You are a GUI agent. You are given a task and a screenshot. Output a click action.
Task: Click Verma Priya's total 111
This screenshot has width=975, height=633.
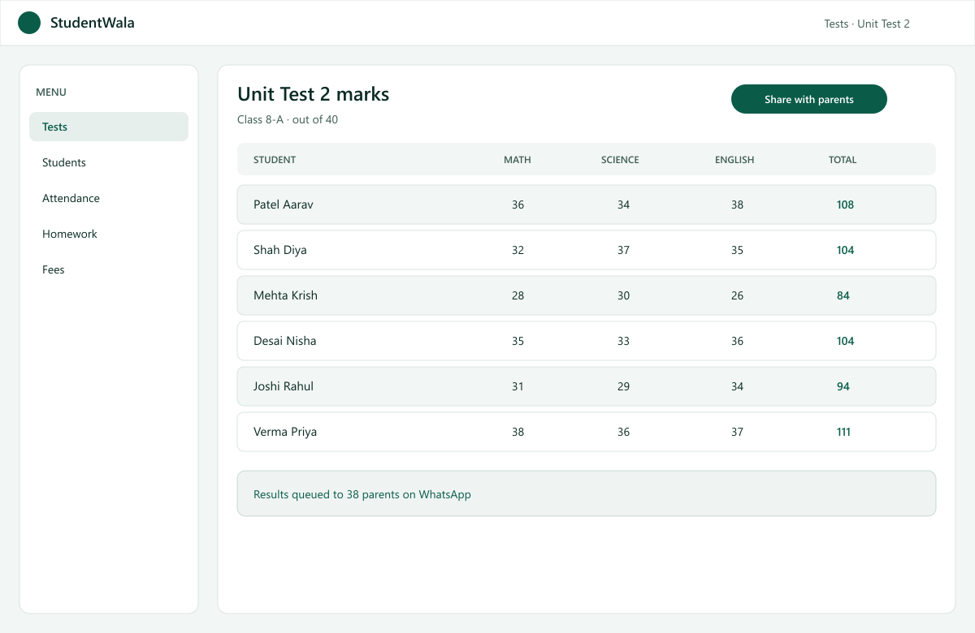(844, 432)
